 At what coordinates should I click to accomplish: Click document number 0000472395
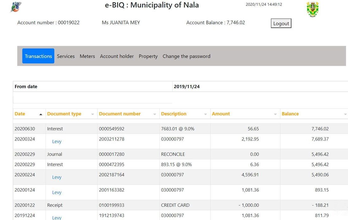point(112,164)
